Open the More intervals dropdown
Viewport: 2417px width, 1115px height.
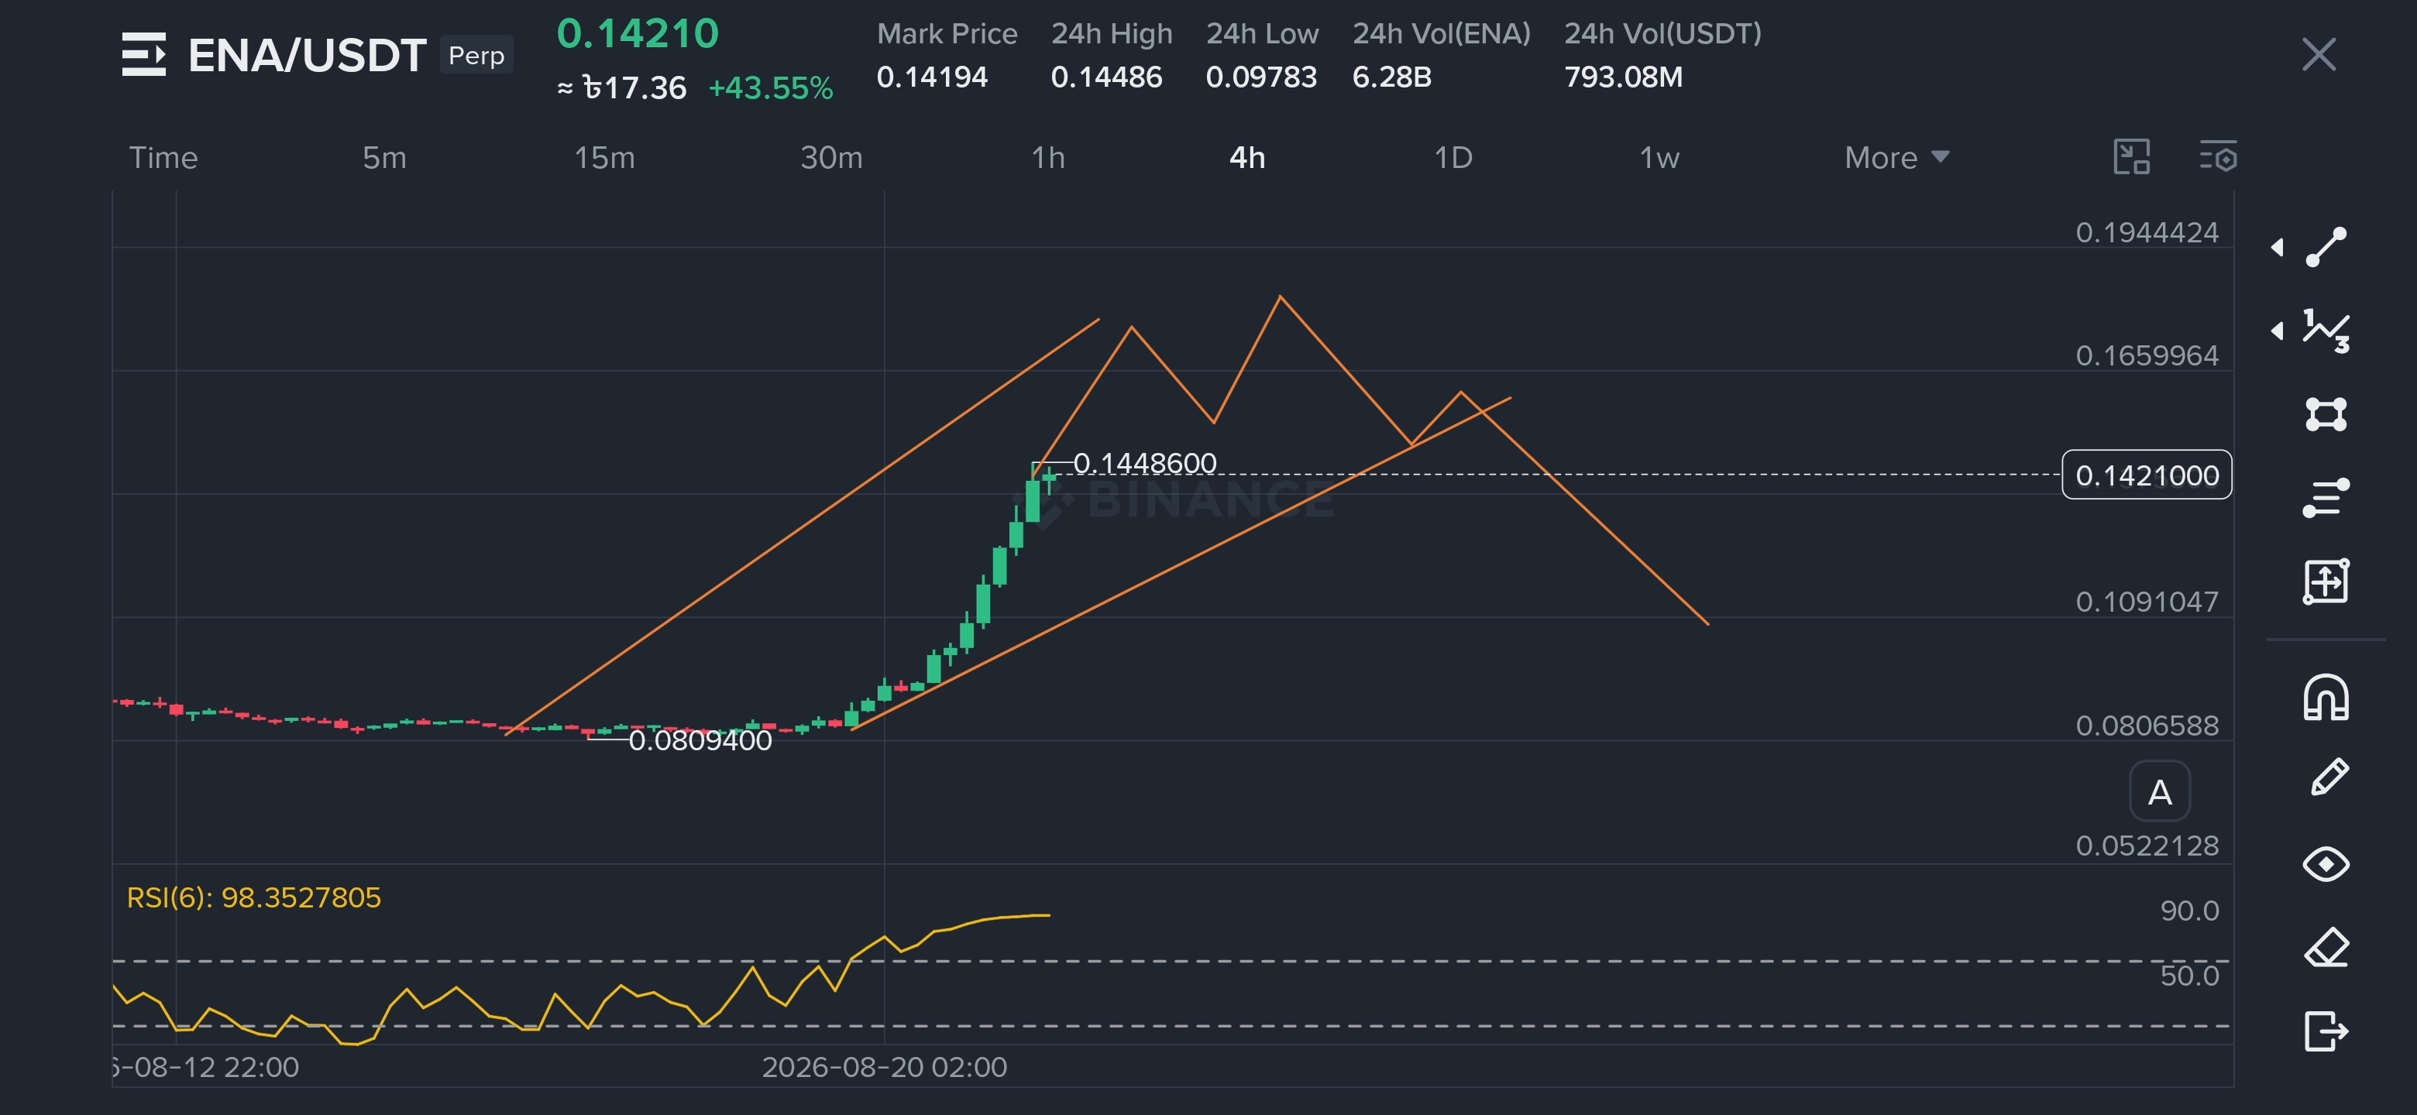[x=1896, y=157]
